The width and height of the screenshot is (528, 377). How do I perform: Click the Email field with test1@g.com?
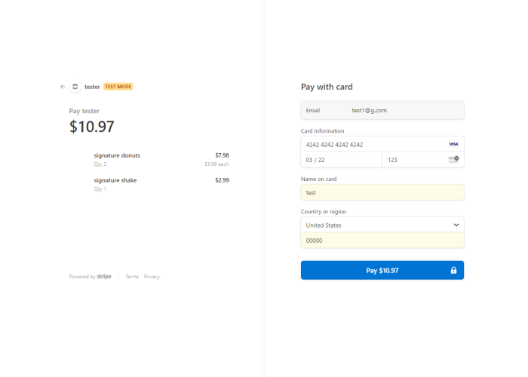click(x=382, y=110)
